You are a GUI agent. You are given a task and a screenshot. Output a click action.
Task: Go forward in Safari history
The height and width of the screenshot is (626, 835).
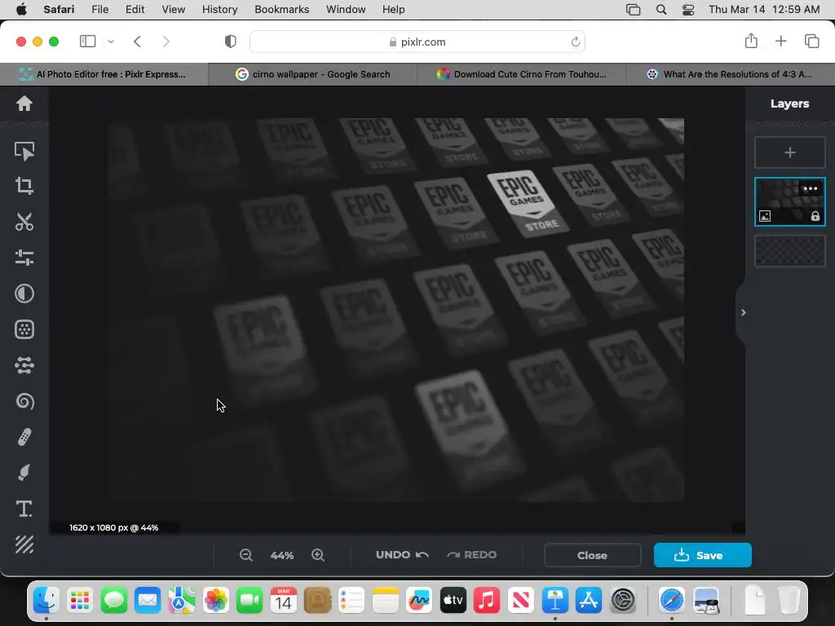pos(166,42)
